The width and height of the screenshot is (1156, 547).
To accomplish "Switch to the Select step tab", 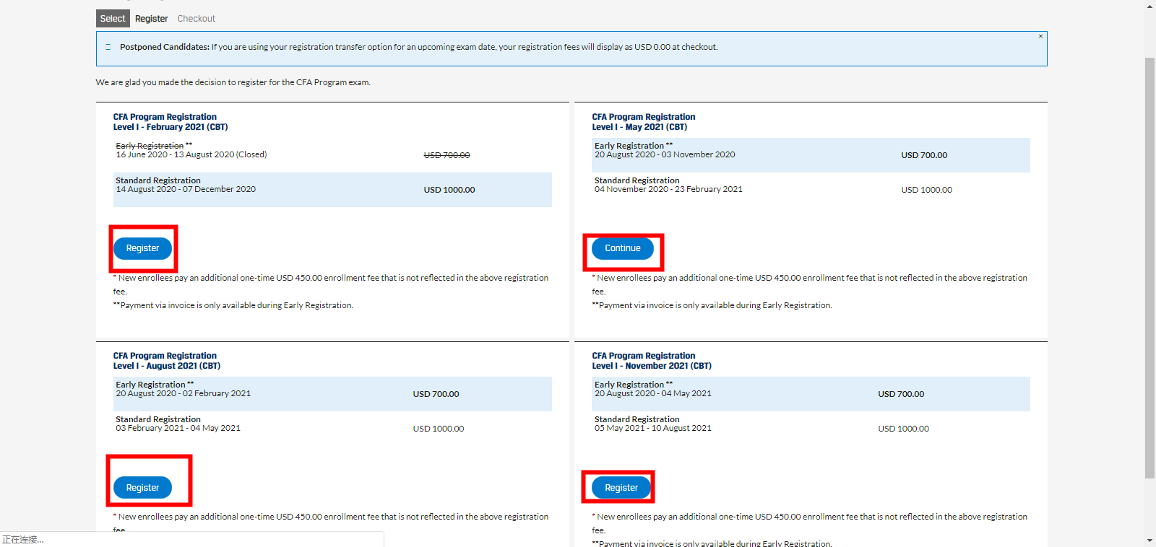I will tap(112, 19).
